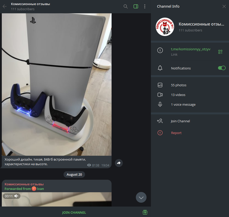The height and width of the screenshot is (217, 229).
Task: Click the channel avatar logo in info panel
Action: pos(165,27)
